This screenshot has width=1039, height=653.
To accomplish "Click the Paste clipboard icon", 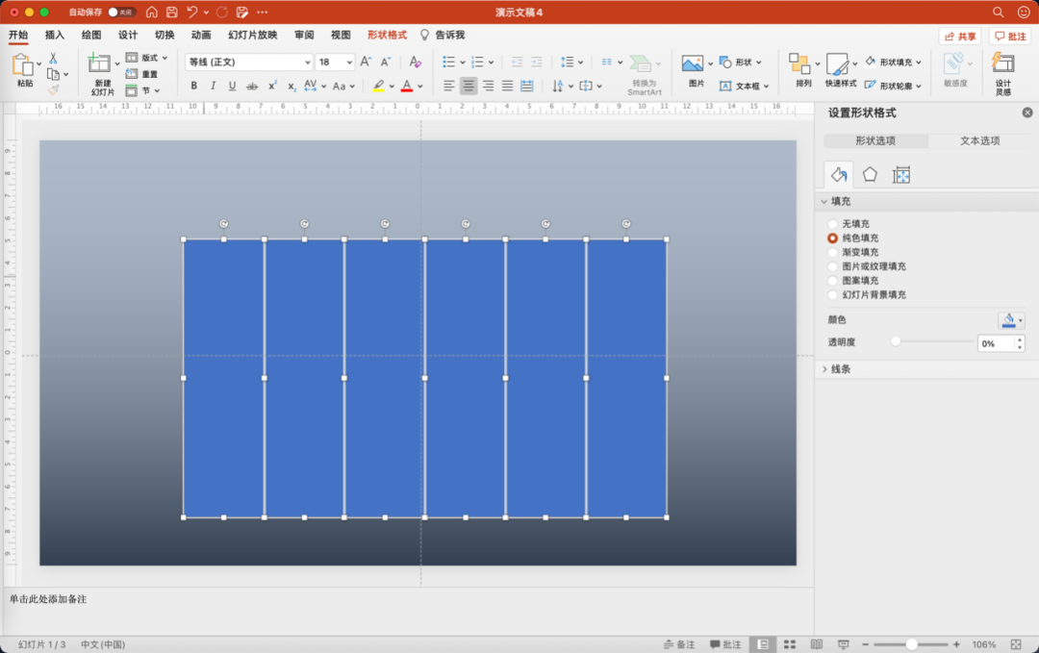I will [x=22, y=64].
